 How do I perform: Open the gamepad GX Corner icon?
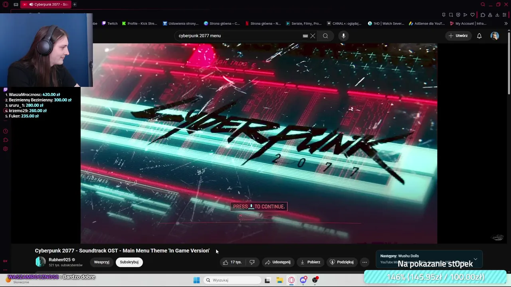click(16, 4)
